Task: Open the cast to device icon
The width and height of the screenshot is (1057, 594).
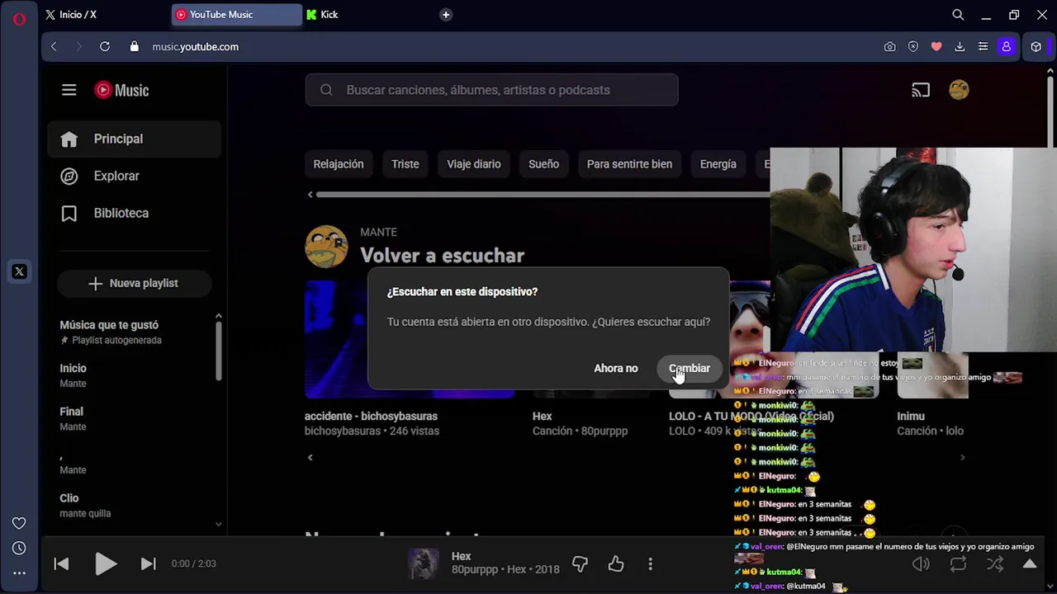Action: 921,90
